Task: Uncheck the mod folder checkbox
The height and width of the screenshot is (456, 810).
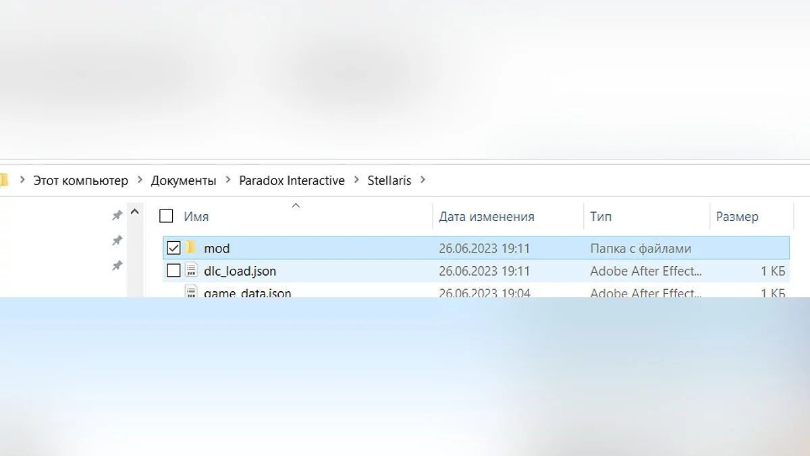Action: tap(173, 248)
